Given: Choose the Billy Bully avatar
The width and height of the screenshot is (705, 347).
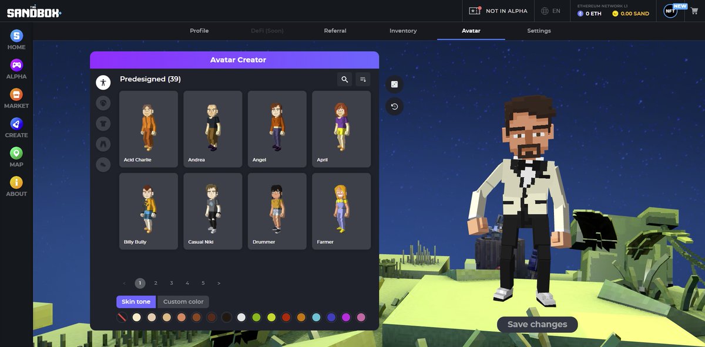Looking at the screenshot, I should (x=149, y=211).
